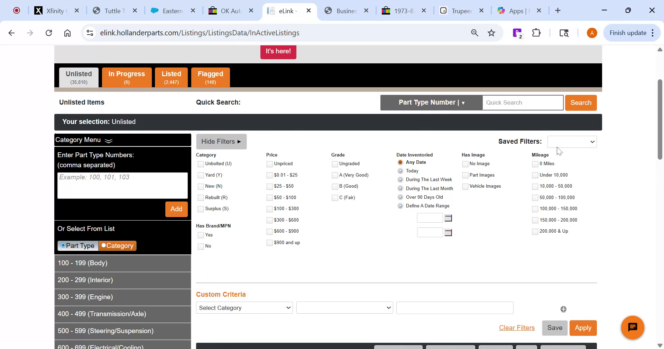664x349 pixels.
Task: Open the Saved Filters dropdown
Action: pyautogui.click(x=572, y=142)
